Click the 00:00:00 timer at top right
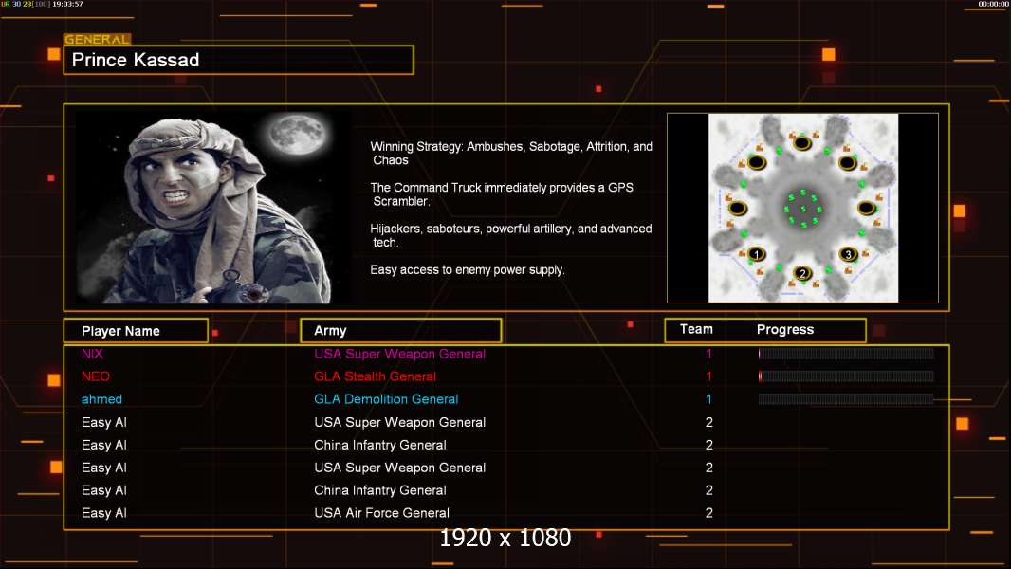 click(x=993, y=4)
